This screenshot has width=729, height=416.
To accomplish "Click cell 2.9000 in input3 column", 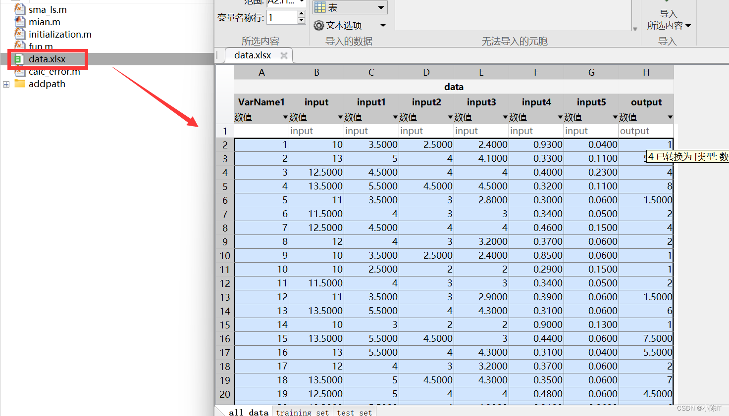I will (x=481, y=297).
